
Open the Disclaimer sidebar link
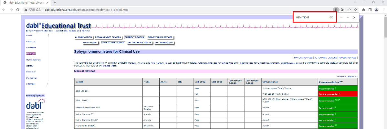(31, 78)
